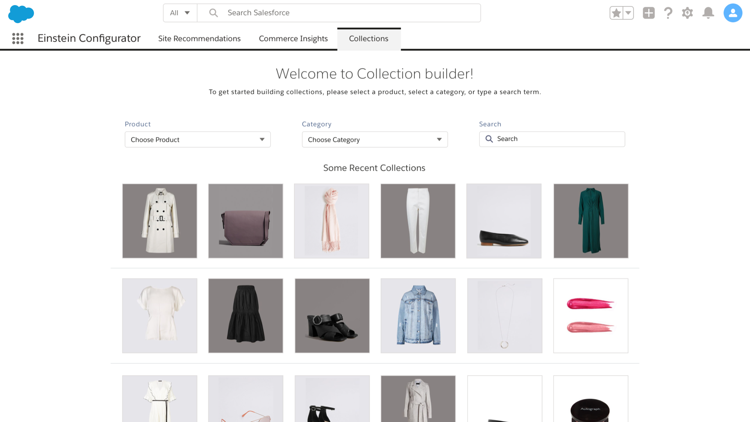Image resolution: width=750 pixels, height=422 pixels.
Task: Open the grey belted coat collection
Action: point(418,399)
